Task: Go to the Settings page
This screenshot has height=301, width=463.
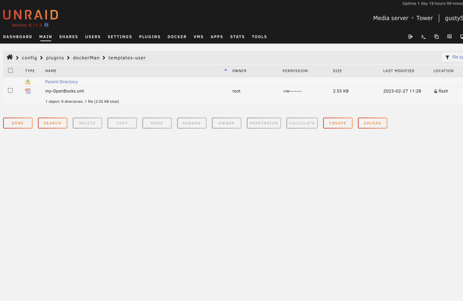Action: [x=119, y=37]
